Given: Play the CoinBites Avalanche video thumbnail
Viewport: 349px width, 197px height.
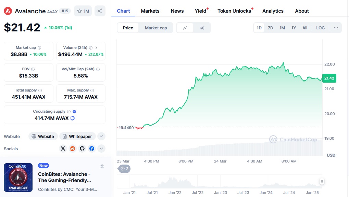Looking at the screenshot, I should click(18, 178).
